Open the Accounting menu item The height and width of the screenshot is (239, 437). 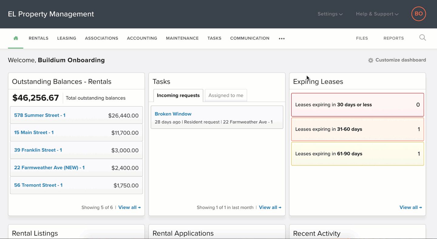coord(142,38)
